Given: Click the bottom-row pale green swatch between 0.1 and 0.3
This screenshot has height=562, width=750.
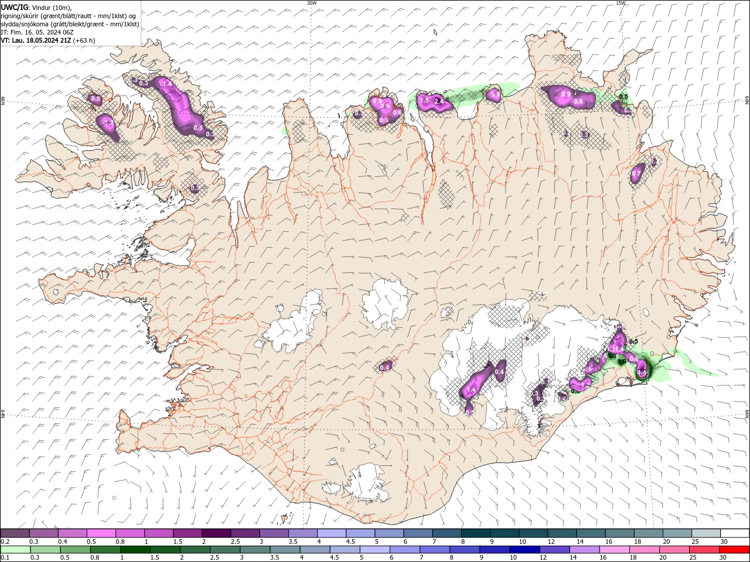Looking at the screenshot, I should pyautogui.click(x=15, y=550).
